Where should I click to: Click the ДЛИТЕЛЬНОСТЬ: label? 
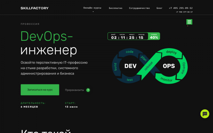point(33,103)
